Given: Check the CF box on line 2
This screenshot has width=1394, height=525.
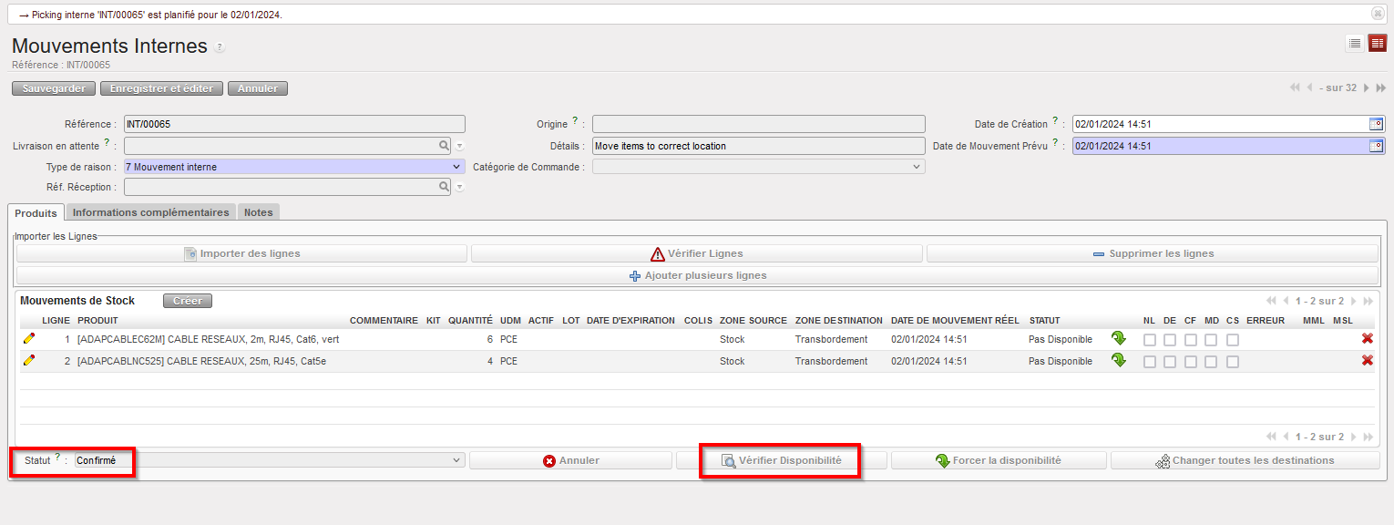Looking at the screenshot, I should (1190, 362).
